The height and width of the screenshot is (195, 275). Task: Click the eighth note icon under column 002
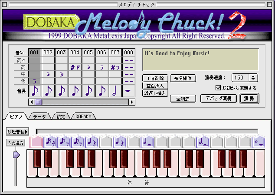pos(48,91)
